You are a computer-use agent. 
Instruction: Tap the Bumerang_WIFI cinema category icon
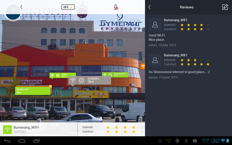point(110,75)
